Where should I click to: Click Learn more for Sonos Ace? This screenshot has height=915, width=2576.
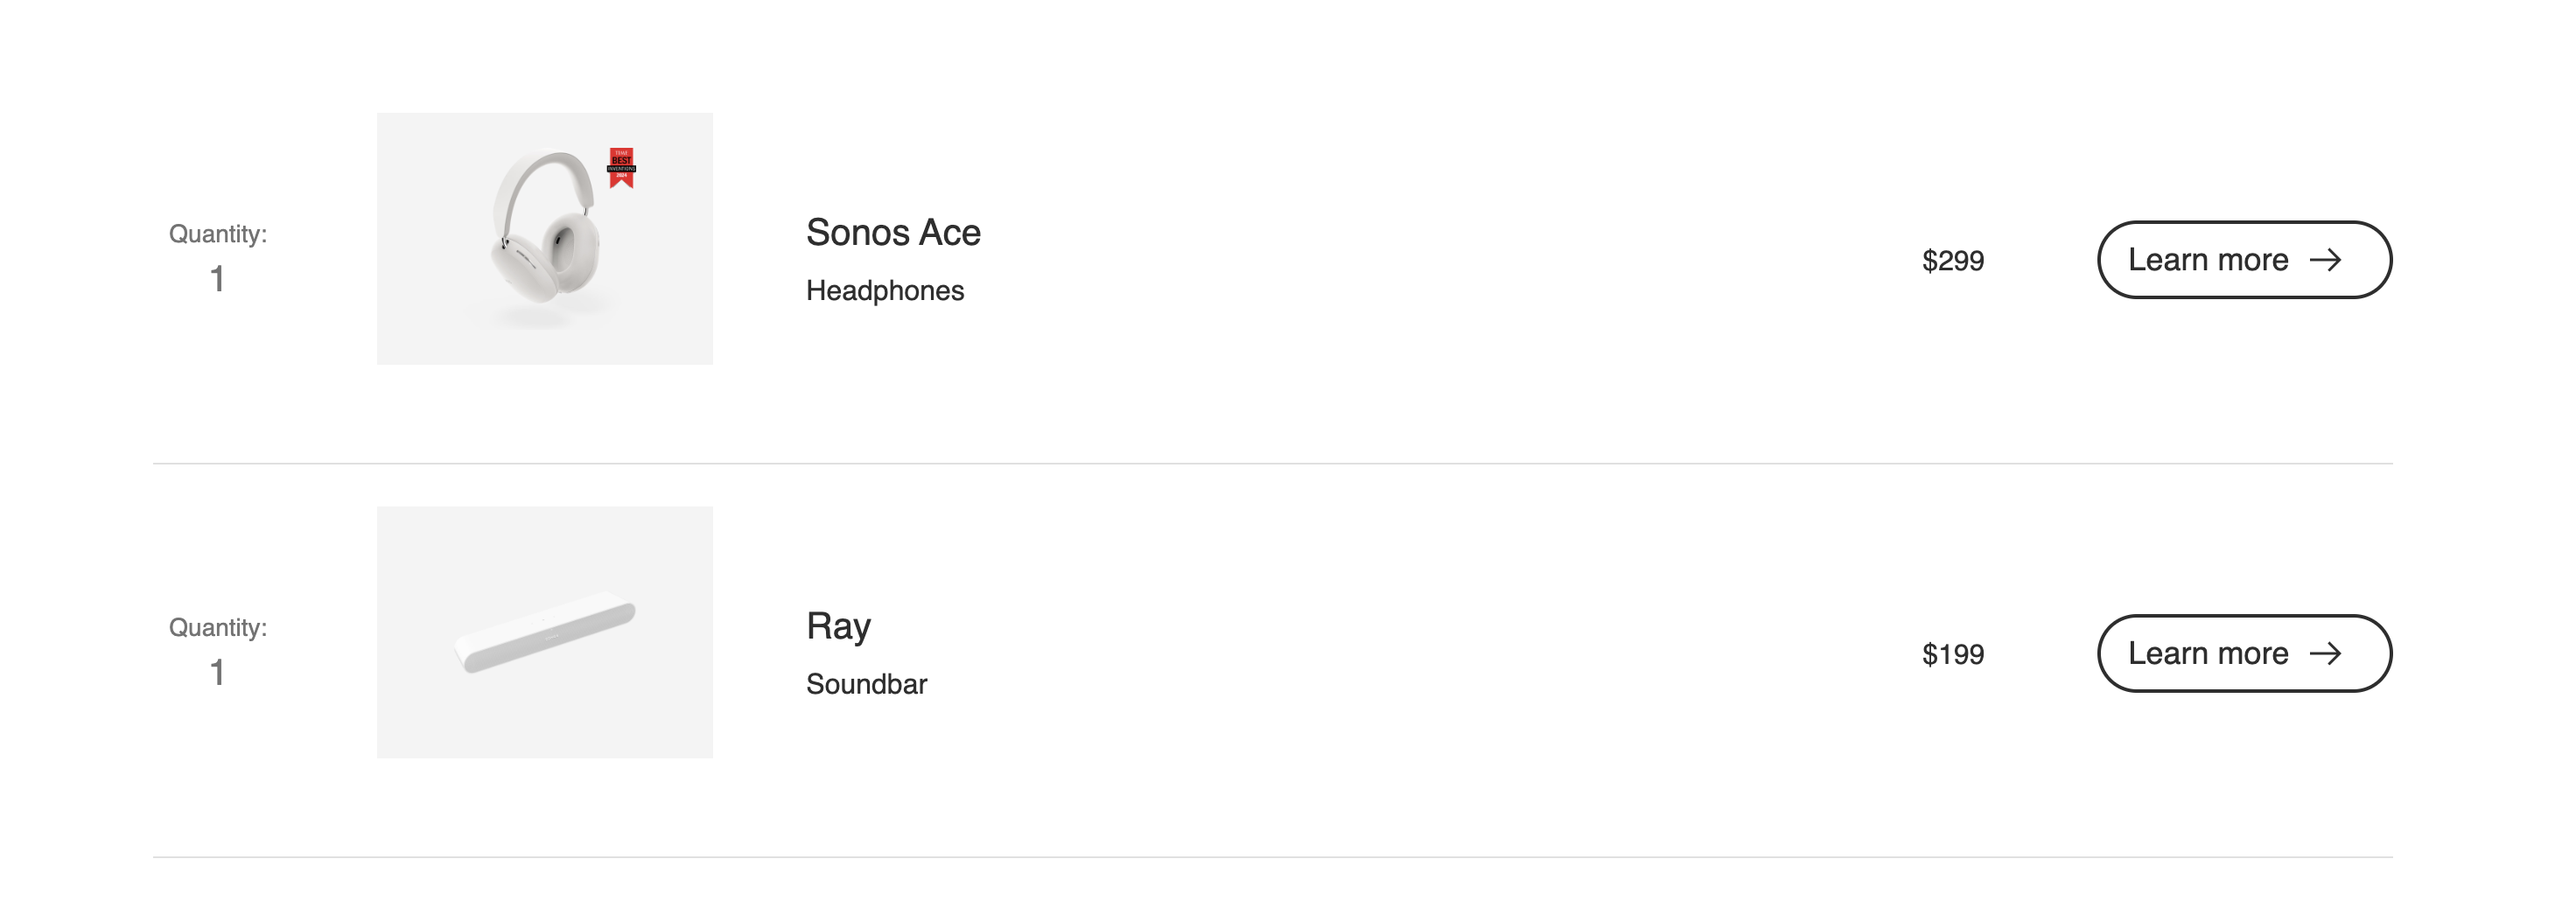(2244, 260)
